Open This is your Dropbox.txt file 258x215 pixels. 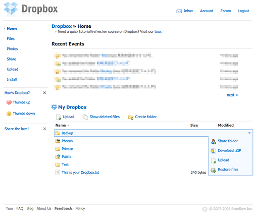tap(80, 173)
